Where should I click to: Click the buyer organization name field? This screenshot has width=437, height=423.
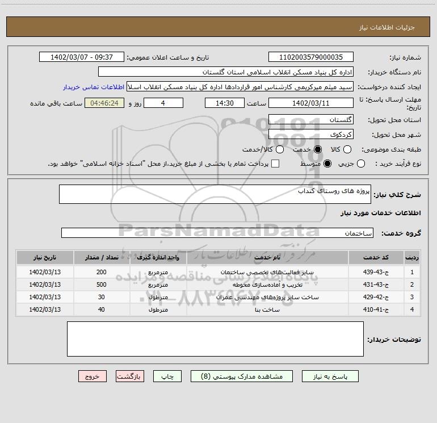(226, 72)
